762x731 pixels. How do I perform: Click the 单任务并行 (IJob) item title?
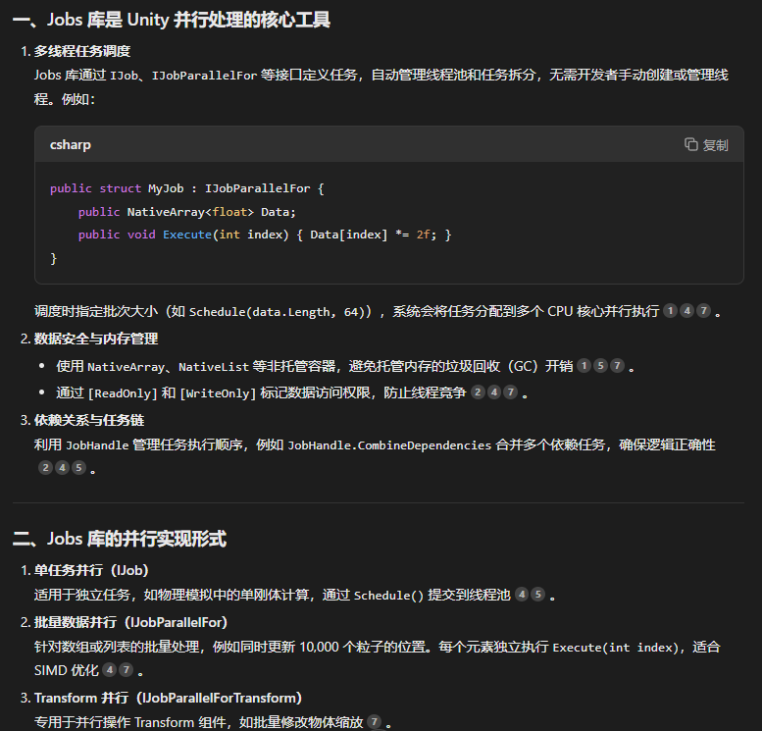click(91, 570)
